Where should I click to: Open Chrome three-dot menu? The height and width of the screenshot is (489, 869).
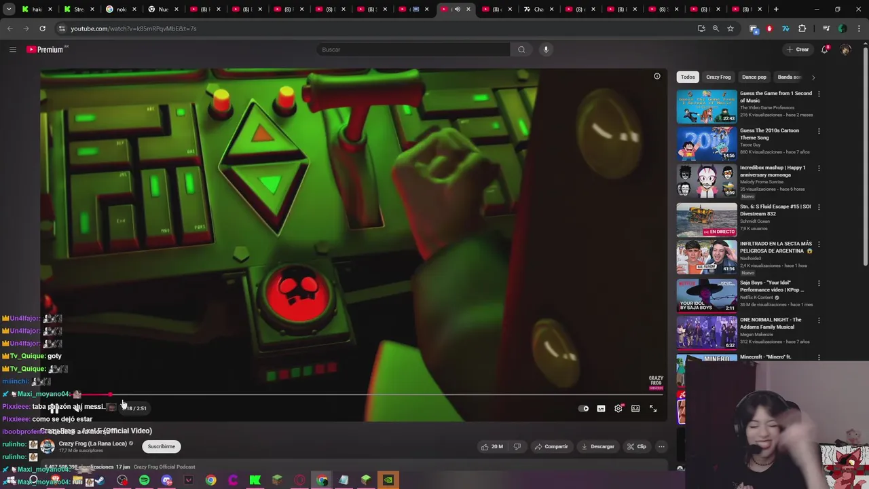click(x=857, y=29)
